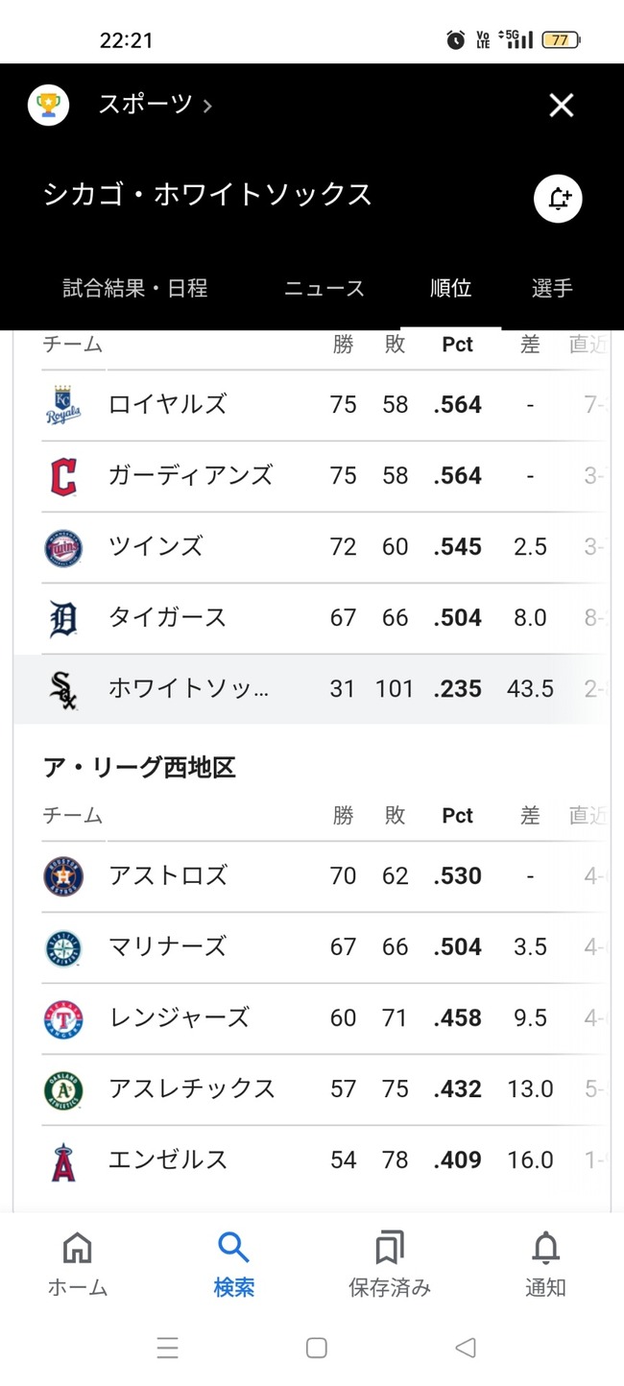
Task: Tap the Twins team logo
Action: pyautogui.click(x=63, y=547)
